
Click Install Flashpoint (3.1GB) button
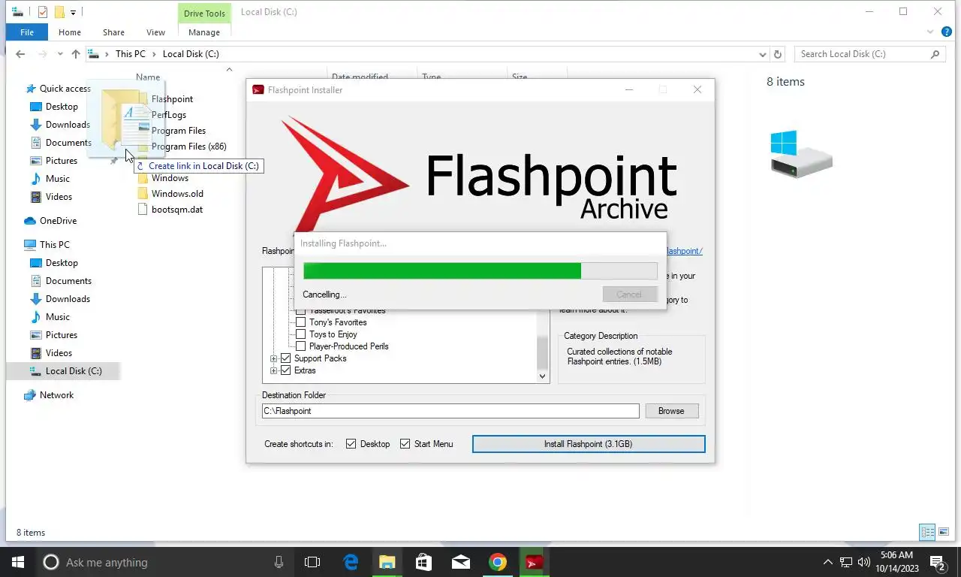tap(589, 444)
